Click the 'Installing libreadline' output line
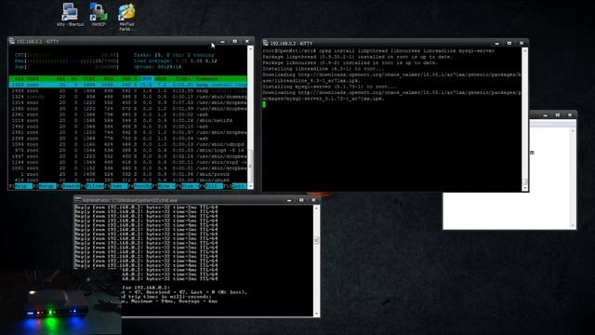The height and width of the screenshot is (335, 595). (x=324, y=69)
